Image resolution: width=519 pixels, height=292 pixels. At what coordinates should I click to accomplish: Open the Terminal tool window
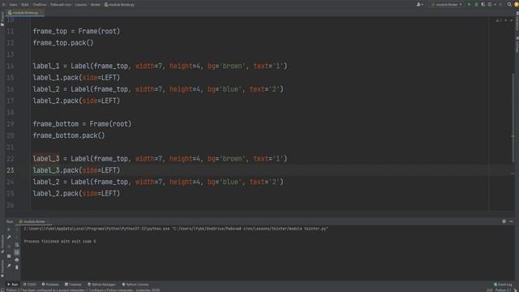tap(73, 285)
